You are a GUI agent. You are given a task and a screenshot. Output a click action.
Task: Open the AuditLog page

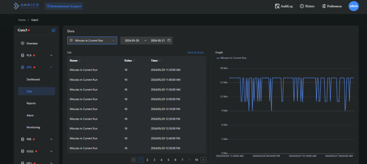point(284,6)
